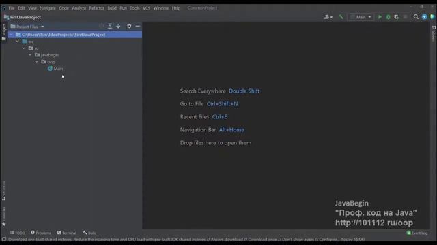Click the green Run button
This screenshot has height=245, width=437.
click(380, 17)
